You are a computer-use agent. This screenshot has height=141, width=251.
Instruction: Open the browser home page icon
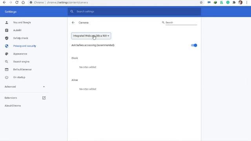pos(23,2)
